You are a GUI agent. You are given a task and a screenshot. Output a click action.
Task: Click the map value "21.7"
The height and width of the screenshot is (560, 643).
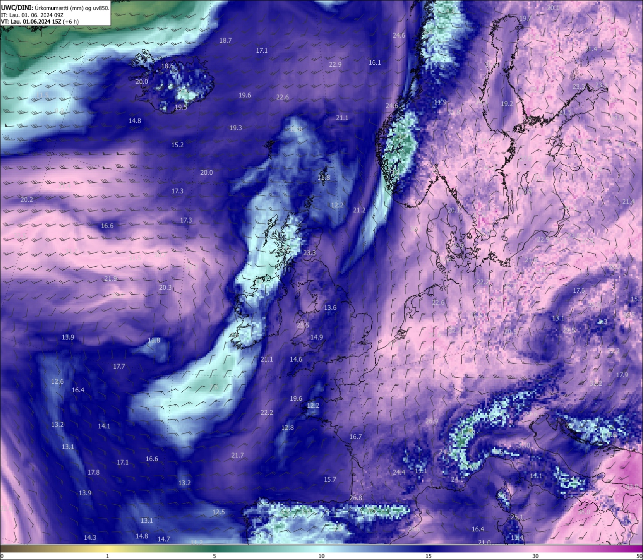(x=238, y=455)
